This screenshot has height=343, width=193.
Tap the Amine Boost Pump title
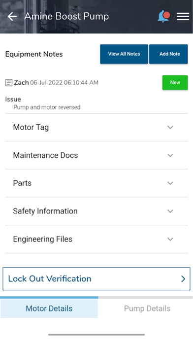click(x=66, y=16)
